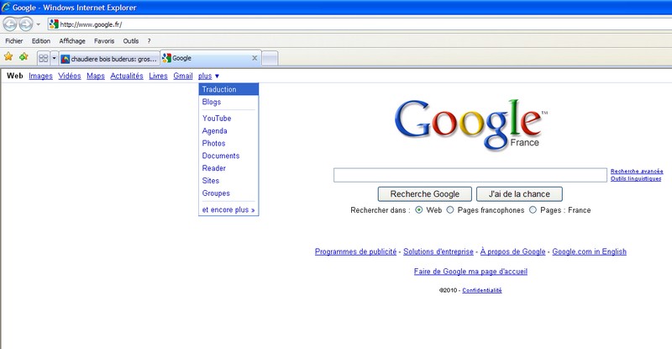
Task: Go back with the Back arrow button
Action: 10,24
